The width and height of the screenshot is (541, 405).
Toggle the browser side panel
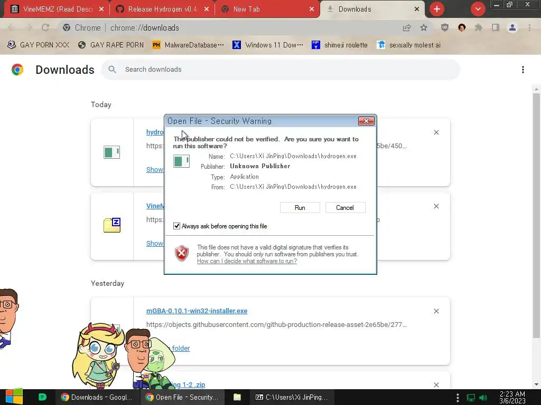click(496, 27)
